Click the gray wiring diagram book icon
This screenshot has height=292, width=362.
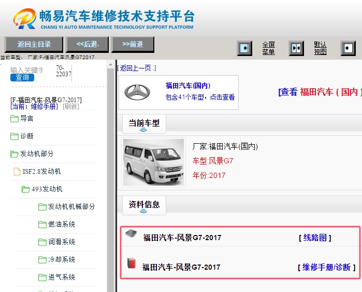pos(131,234)
